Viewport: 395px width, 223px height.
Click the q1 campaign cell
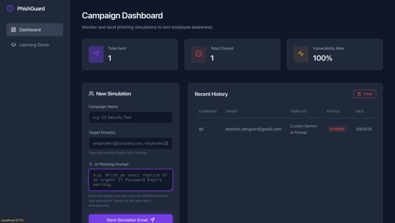201,129
